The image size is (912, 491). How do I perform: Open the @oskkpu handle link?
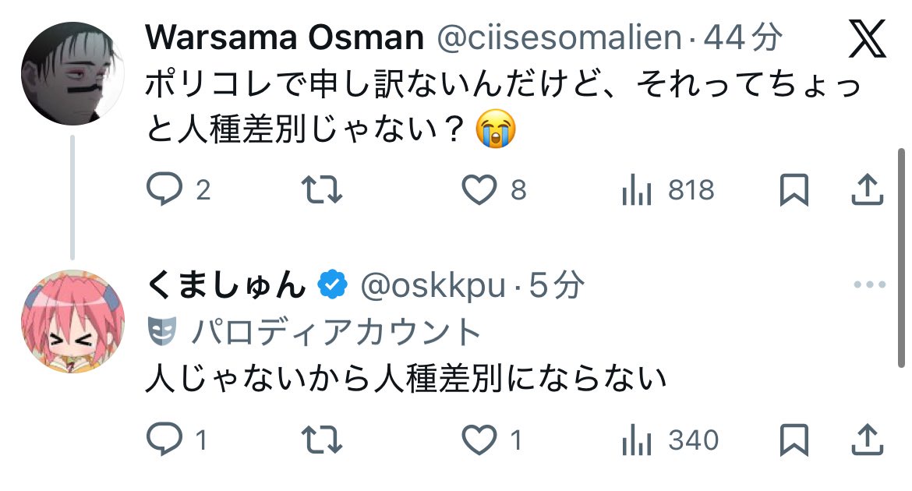click(x=432, y=287)
